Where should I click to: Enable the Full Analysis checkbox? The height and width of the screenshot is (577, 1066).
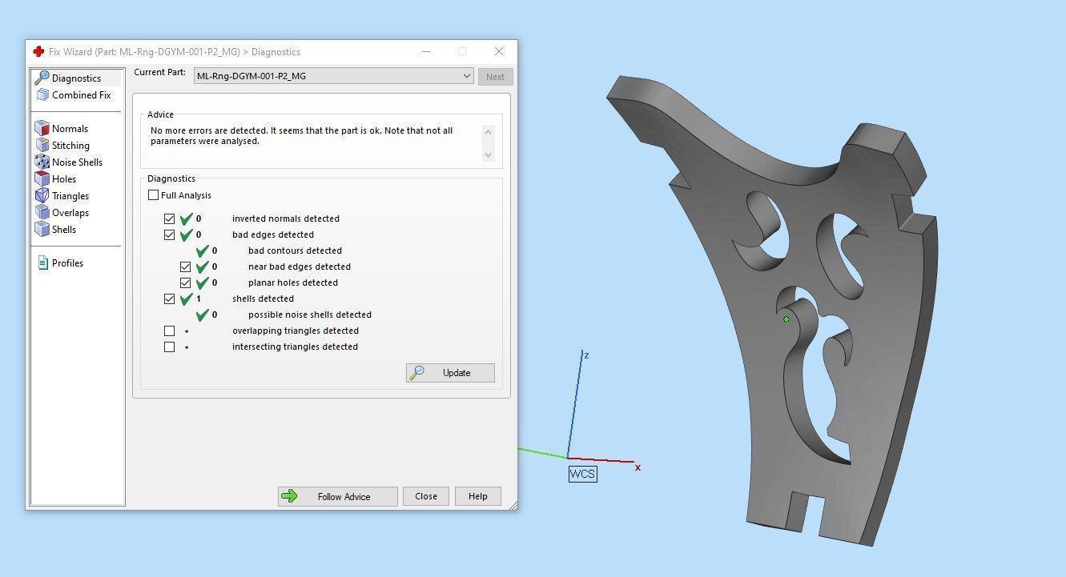click(153, 195)
